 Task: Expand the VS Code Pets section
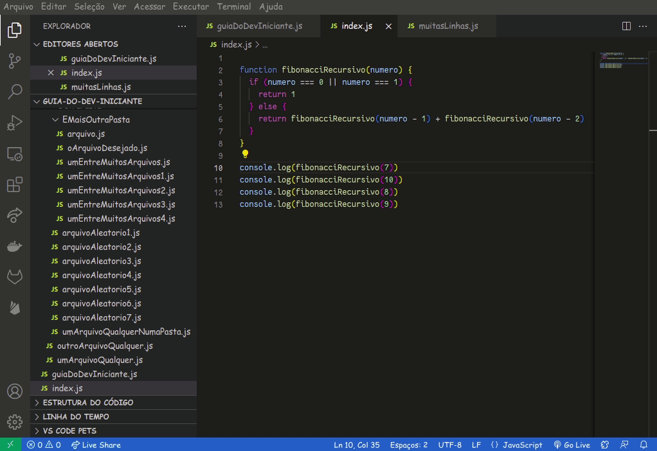tap(69, 431)
